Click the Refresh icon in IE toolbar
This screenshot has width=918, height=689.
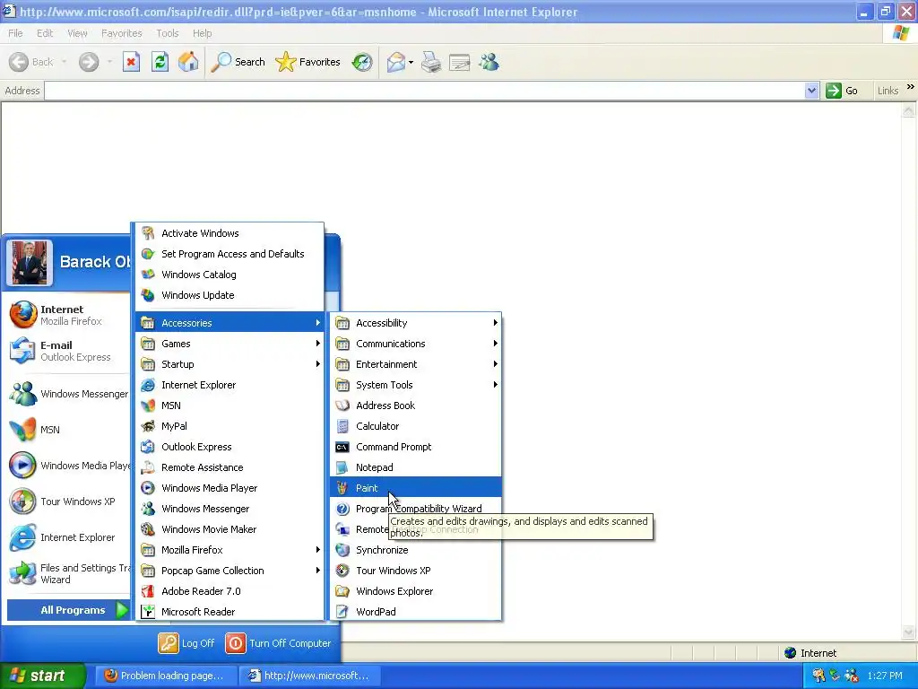pos(160,62)
